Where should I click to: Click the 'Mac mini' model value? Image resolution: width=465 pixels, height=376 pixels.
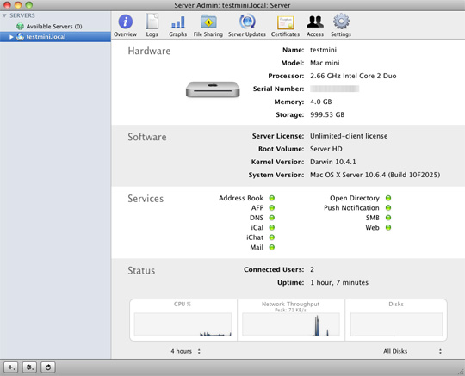click(x=325, y=63)
